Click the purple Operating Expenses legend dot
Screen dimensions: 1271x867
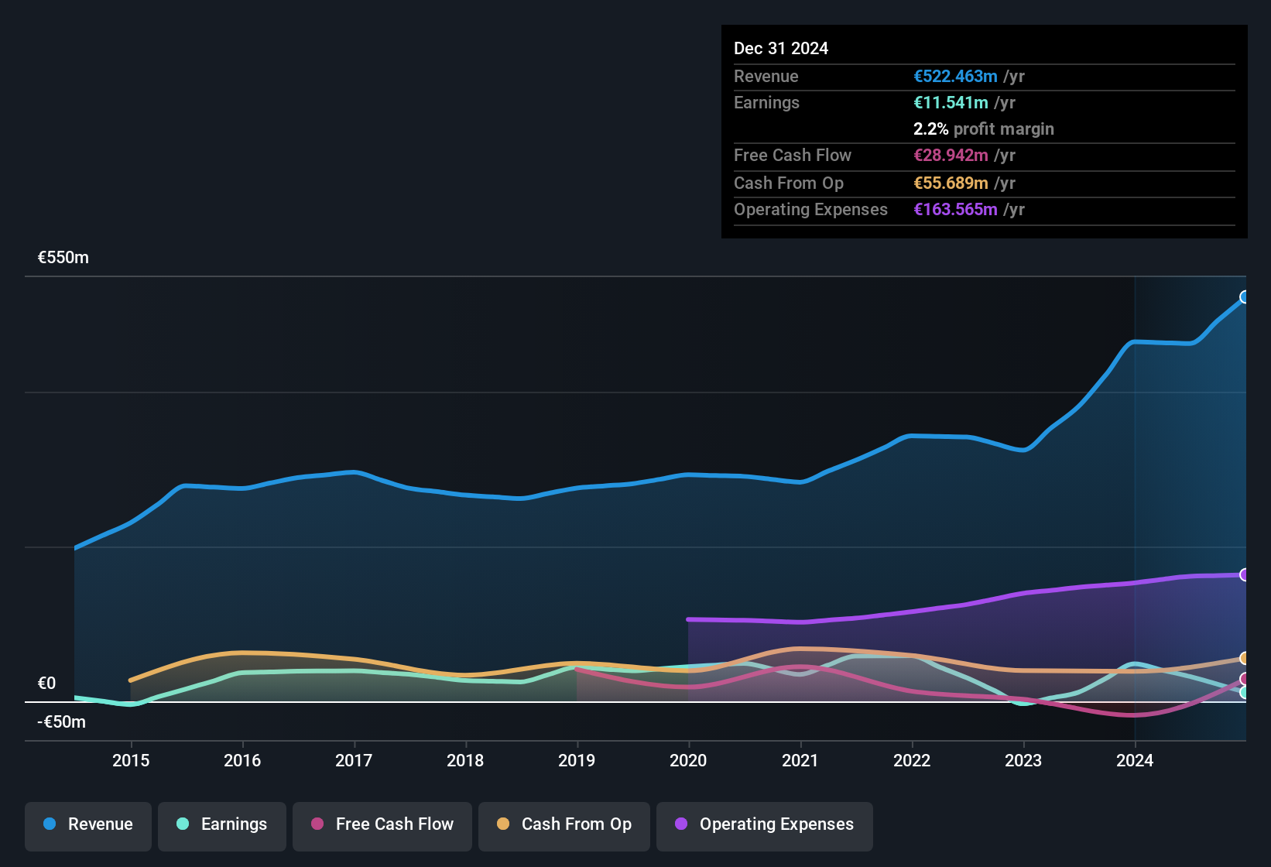pyautogui.click(x=680, y=824)
